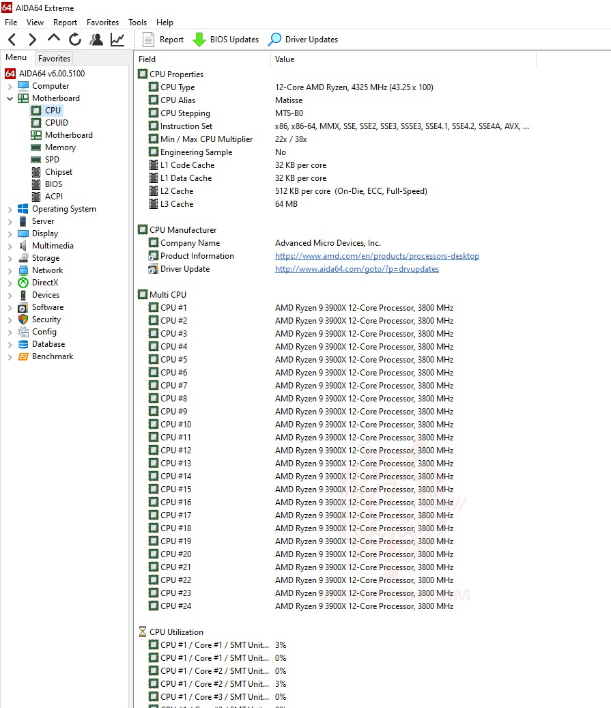Open the Memory tree item

(53, 147)
